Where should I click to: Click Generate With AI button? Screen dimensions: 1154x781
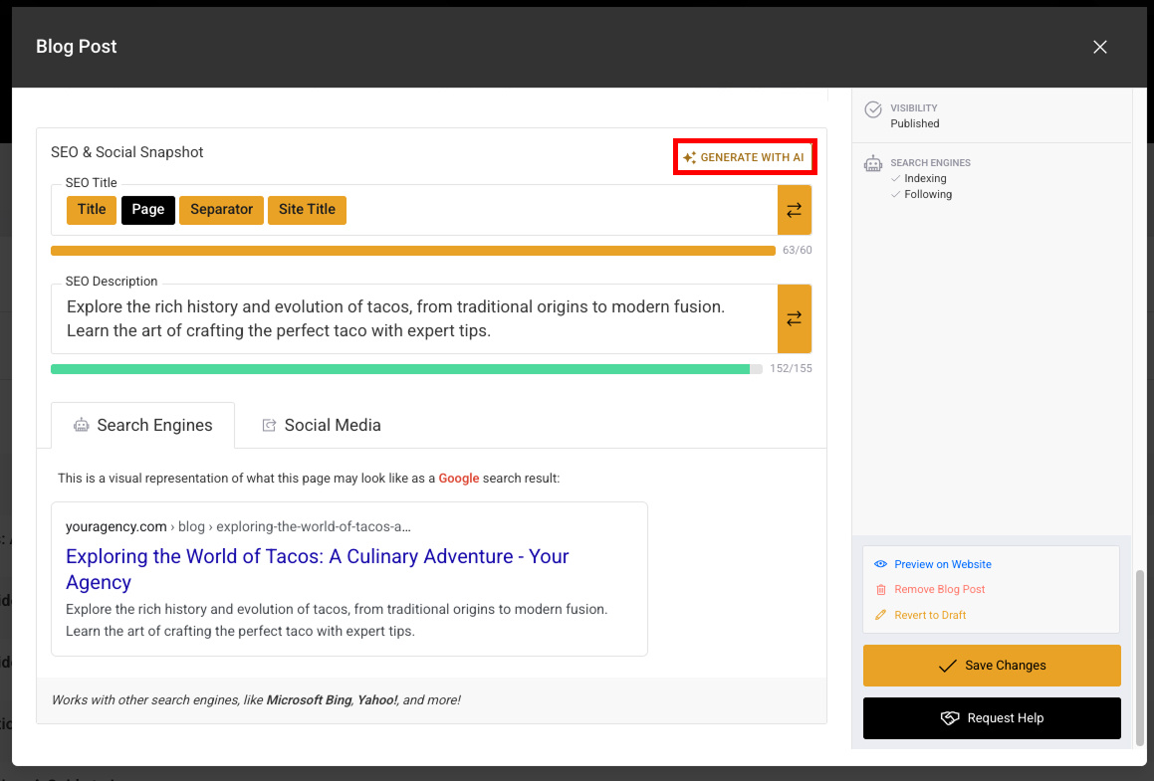pos(744,157)
